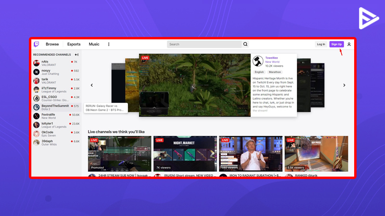This screenshot has width=385, height=216.
Task: Open IRON TO RADIANT SUBATHON title link
Action: click(x=255, y=175)
